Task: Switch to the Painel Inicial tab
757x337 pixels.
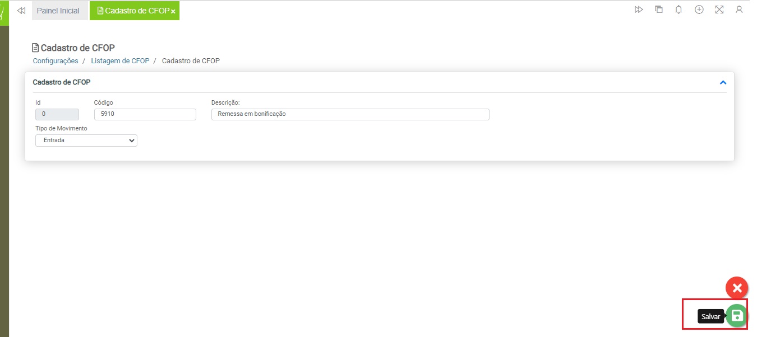Action: pyautogui.click(x=58, y=11)
